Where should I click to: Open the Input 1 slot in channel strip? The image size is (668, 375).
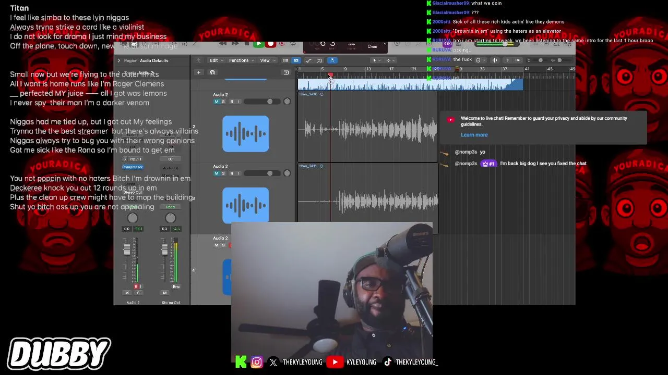(x=136, y=159)
